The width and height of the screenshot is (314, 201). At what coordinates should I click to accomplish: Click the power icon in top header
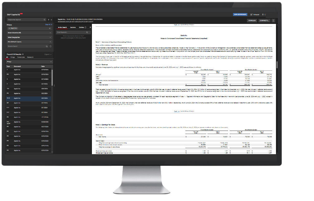pos(265,15)
